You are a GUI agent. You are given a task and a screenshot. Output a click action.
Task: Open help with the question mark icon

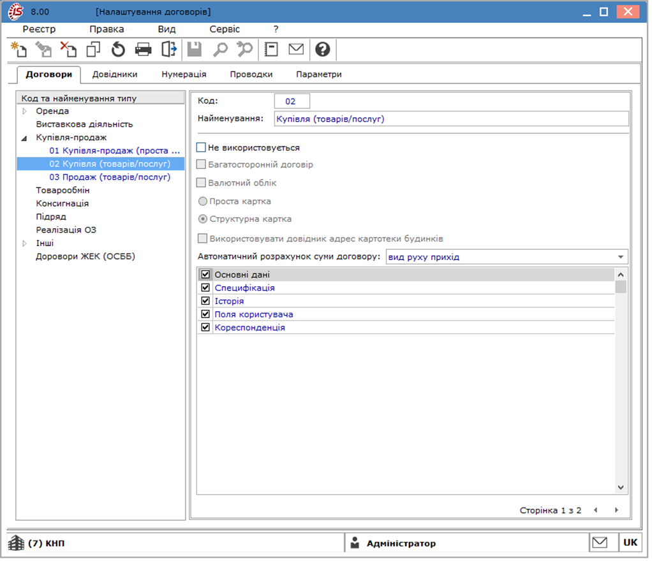click(x=323, y=50)
